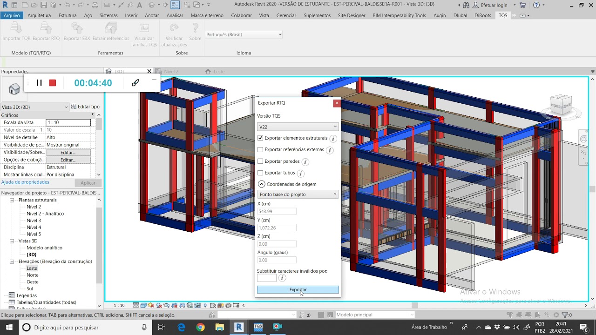Click the recorder annotation pen icon
This screenshot has height=335, width=596.
coord(135,83)
